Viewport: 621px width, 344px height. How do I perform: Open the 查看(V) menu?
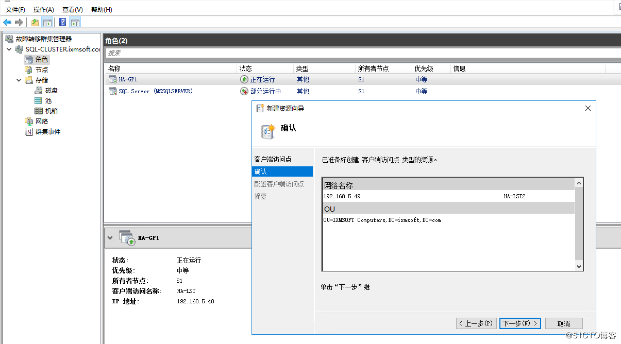(x=72, y=9)
